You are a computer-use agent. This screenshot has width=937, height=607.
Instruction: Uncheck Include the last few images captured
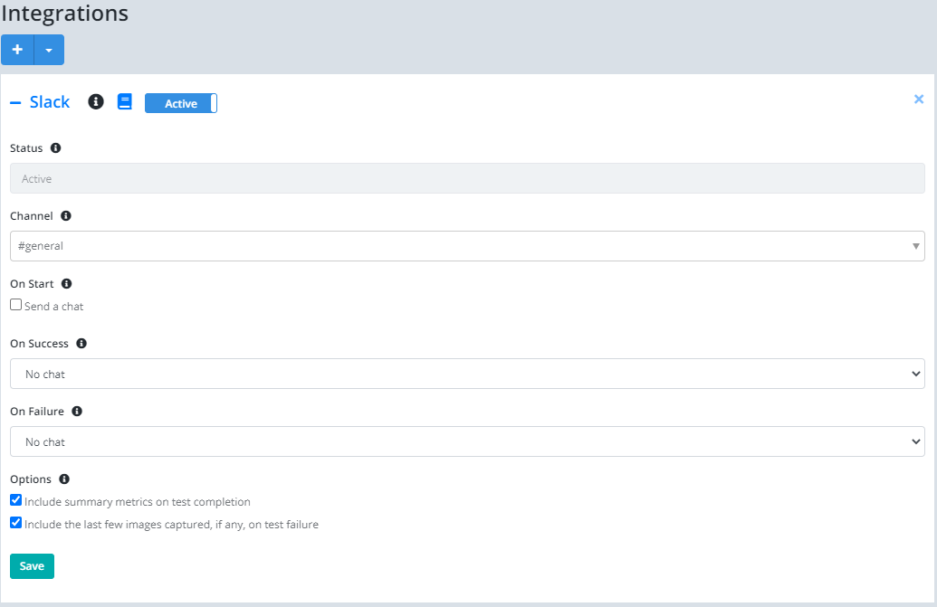point(16,523)
